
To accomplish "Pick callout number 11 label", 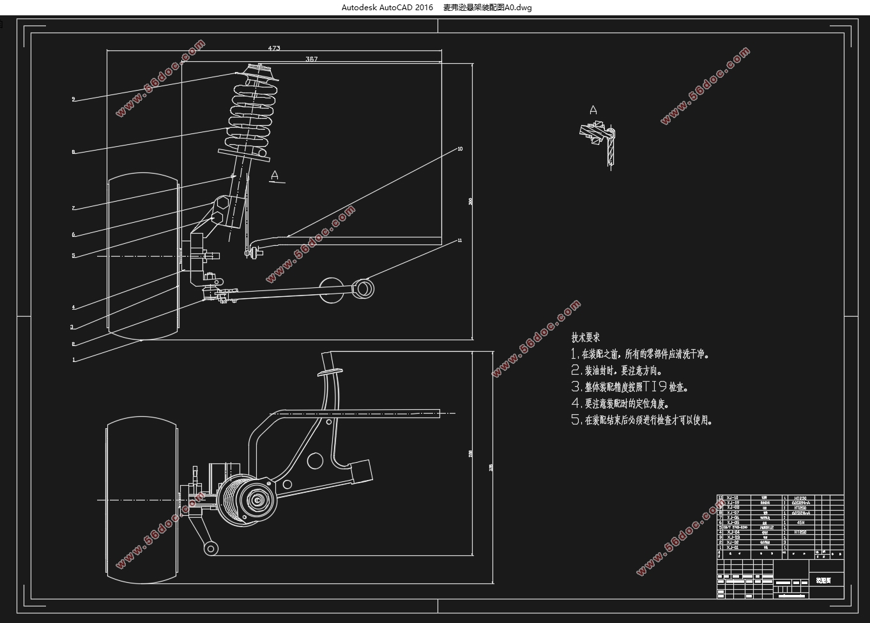I will (x=459, y=241).
